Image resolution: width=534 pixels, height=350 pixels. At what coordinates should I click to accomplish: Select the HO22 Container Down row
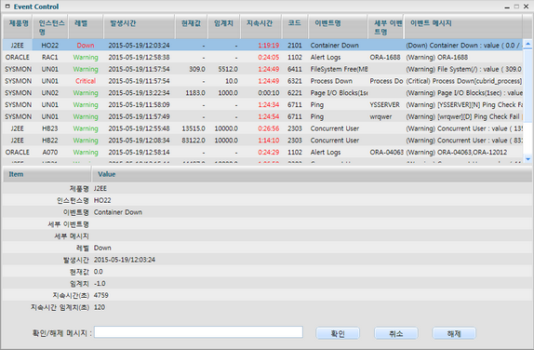point(262,46)
